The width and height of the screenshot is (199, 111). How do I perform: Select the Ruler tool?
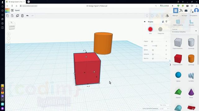[192, 23]
